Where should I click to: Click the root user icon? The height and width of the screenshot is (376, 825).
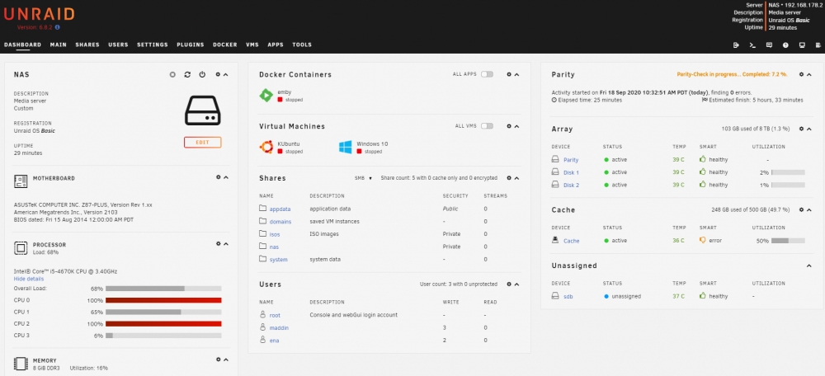[x=262, y=314]
